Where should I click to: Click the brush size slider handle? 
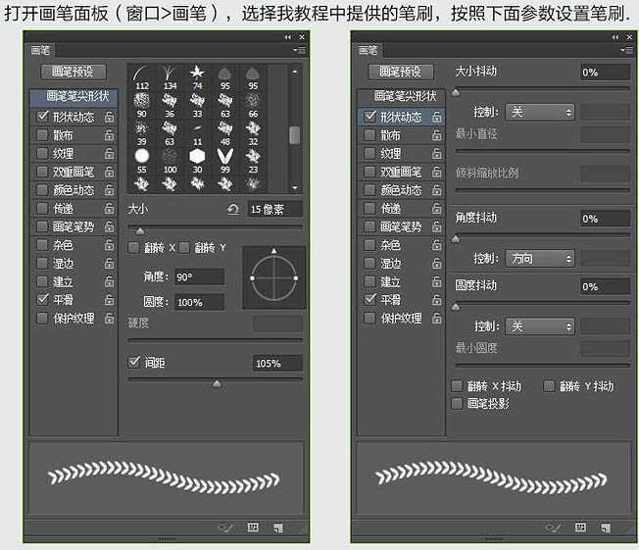(x=140, y=231)
